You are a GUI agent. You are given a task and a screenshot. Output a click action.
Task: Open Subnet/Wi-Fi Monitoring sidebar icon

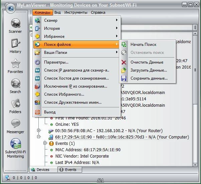[x=15, y=143]
